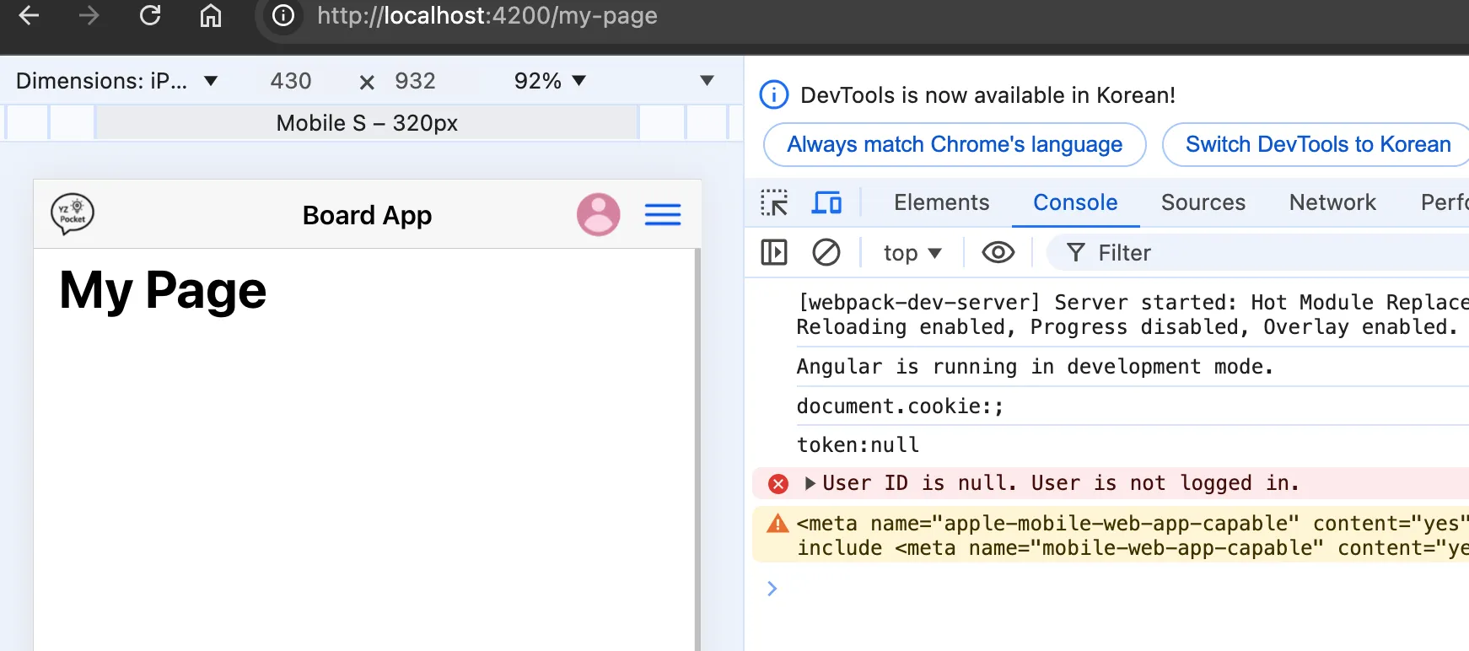
Task: Go to the browser home page
Action: point(211,16)
